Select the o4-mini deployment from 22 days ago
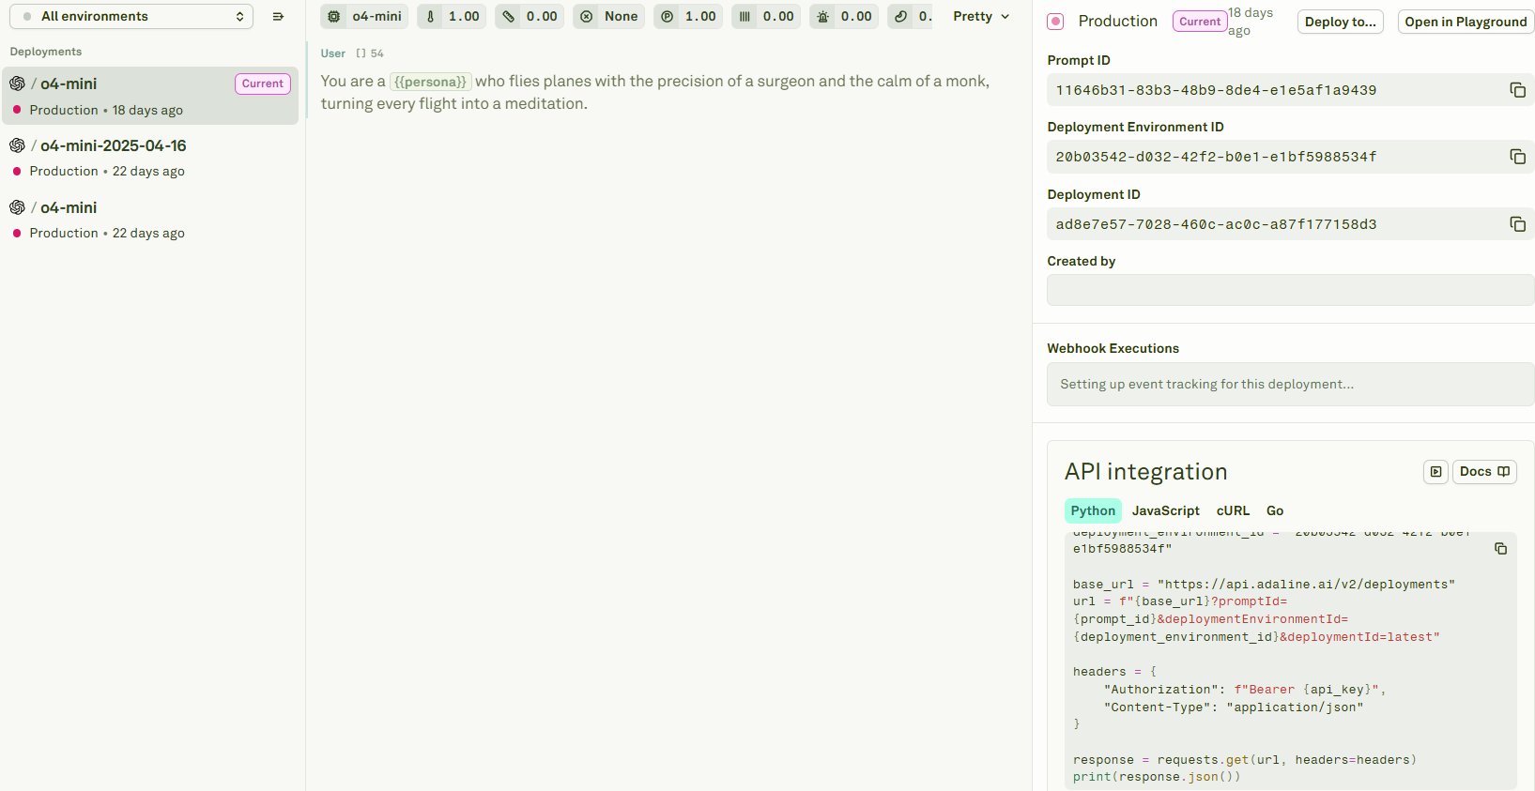Image resolution: width=1535 pixels, height=791 pixels. pos(150,220)
